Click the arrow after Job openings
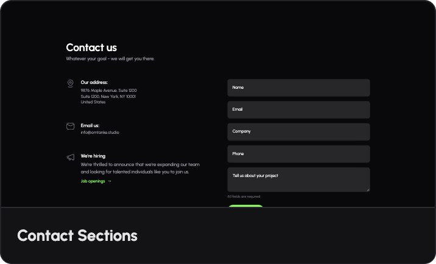This screenshot has height=264, width=436. click(x=110, y=181)
